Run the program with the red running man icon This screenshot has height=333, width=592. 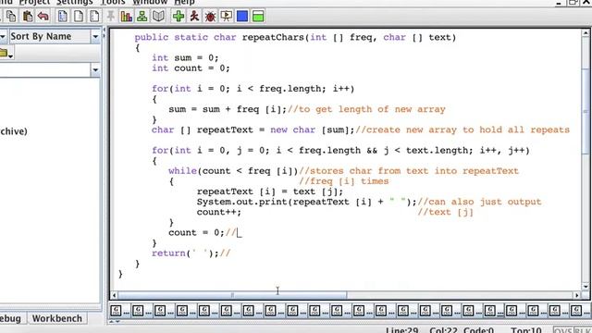tap(194, 17)
